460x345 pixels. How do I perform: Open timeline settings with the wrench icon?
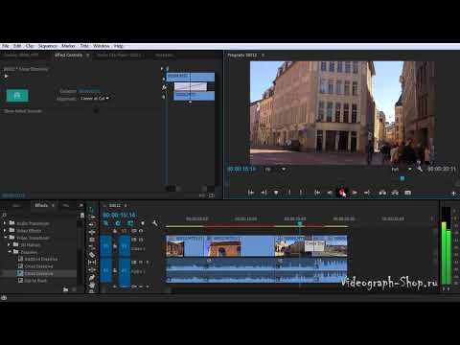[154, 223]
